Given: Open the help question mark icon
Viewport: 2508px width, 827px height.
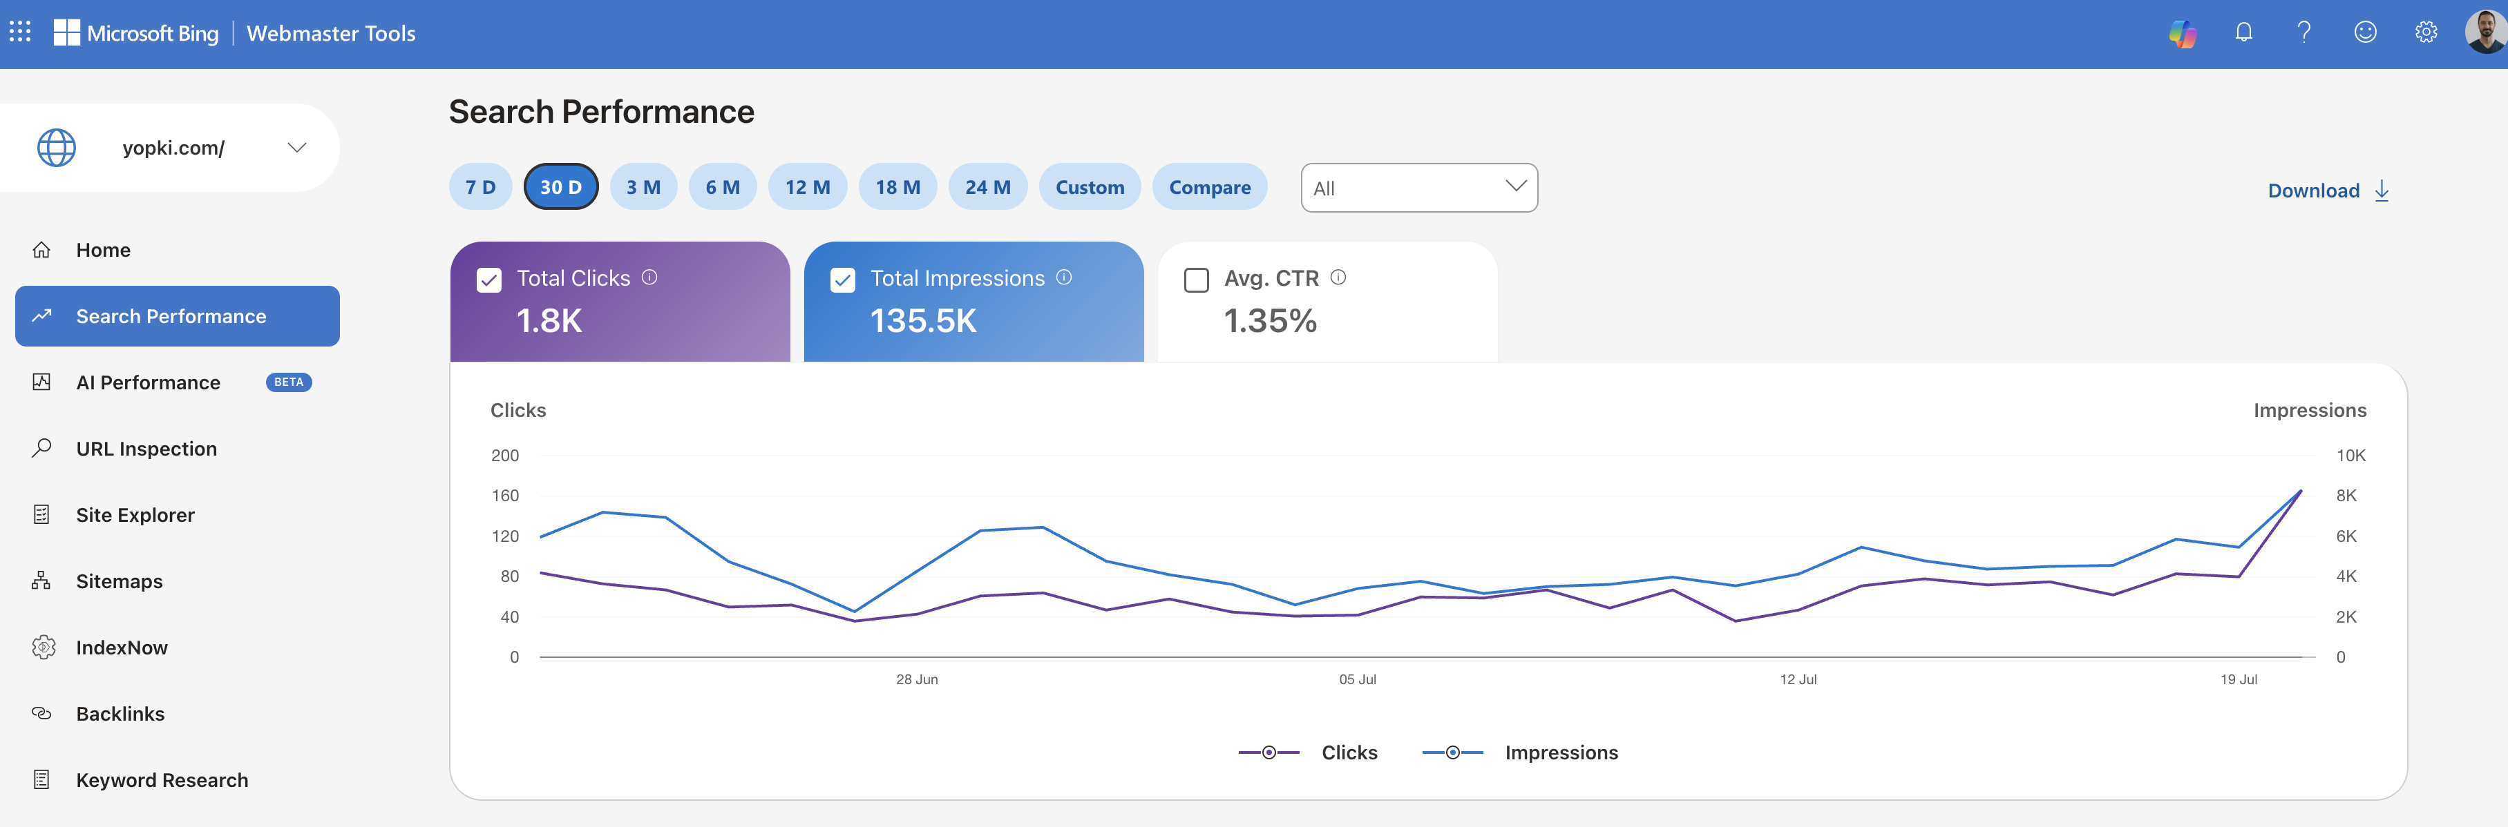Looking at the screenshot, I should point(2303,32).
